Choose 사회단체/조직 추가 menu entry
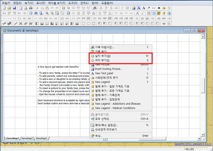213x151 pixels. click(121, 78)
